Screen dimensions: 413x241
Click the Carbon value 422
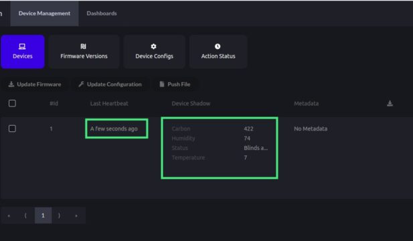[248, 129]
